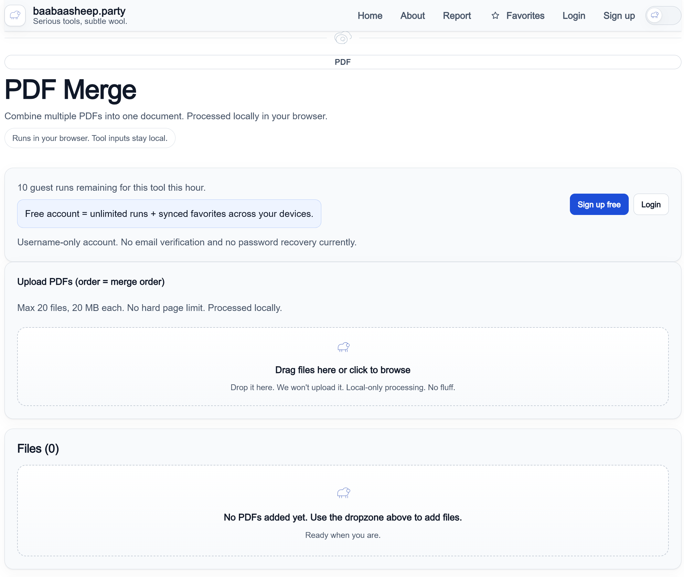Open the Report page from the navbar
Screen dimensions: 684x577
point(457,16)
